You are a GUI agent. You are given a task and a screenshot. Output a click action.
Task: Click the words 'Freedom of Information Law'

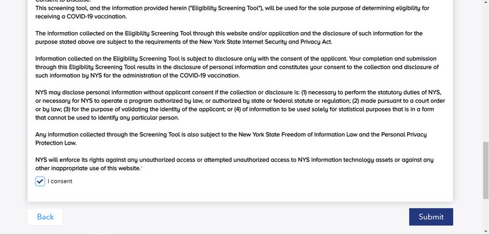click(x=316, y=134)
